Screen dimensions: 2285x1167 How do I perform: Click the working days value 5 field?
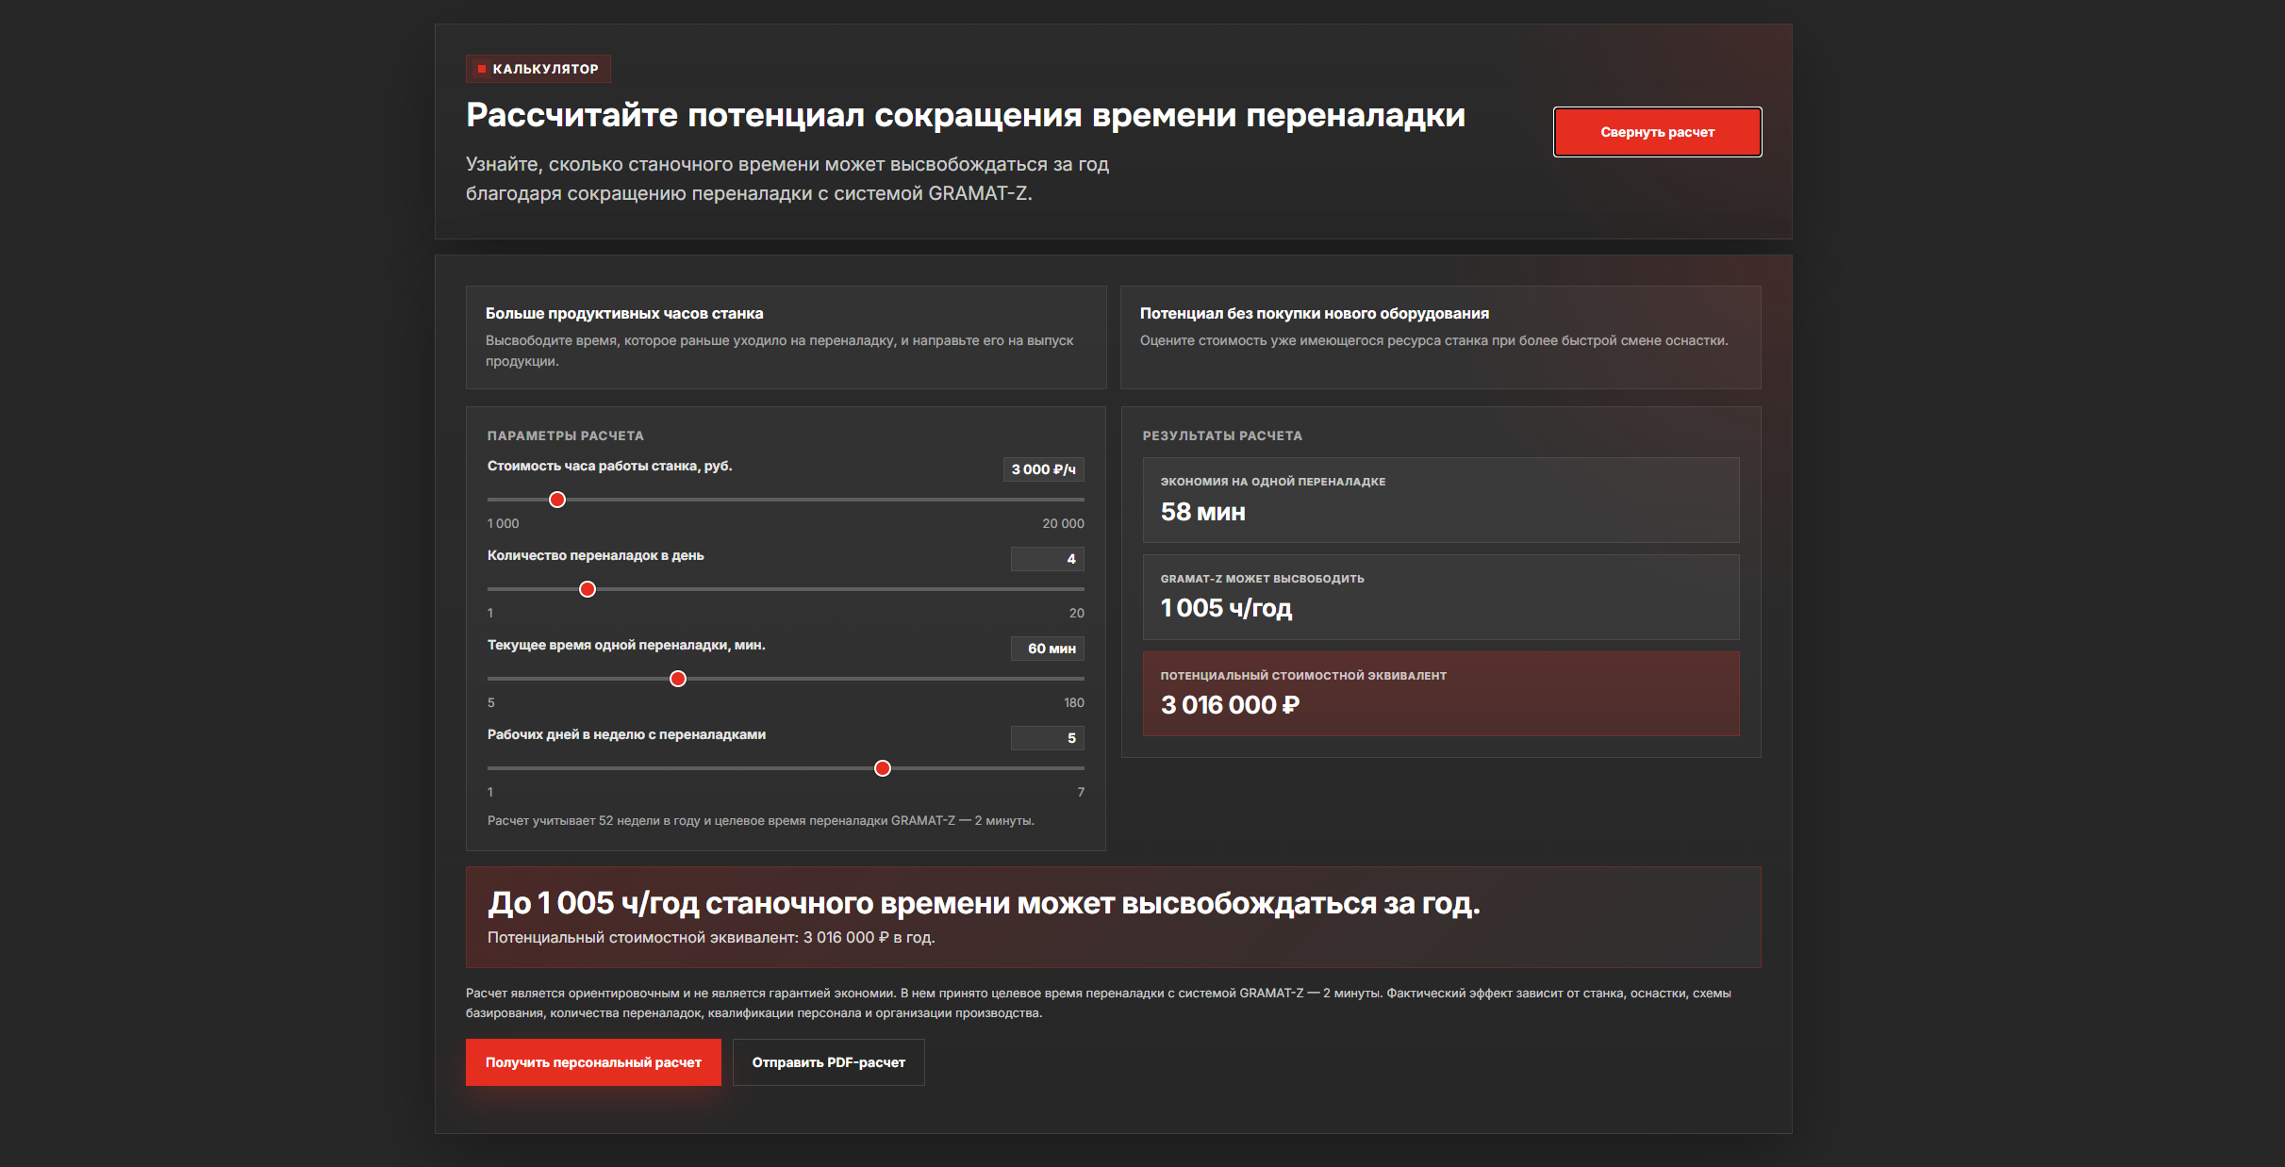1048,738
